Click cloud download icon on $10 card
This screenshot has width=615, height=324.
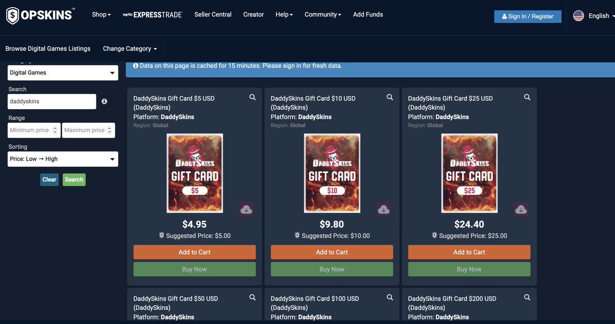click(x=384, y=209)
